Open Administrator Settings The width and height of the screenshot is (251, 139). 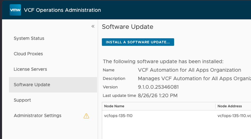(x=38, y=116)
